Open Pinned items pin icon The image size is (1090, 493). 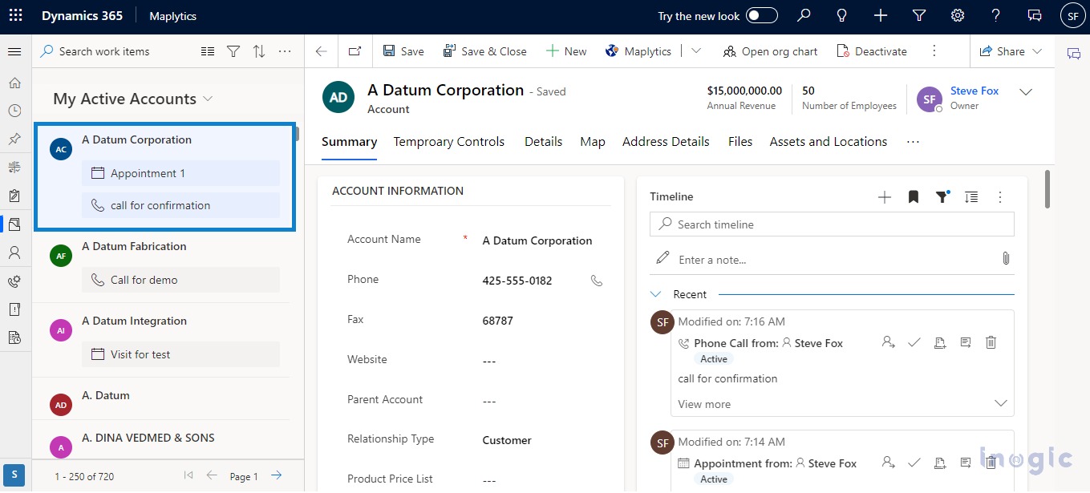[14, 139]
